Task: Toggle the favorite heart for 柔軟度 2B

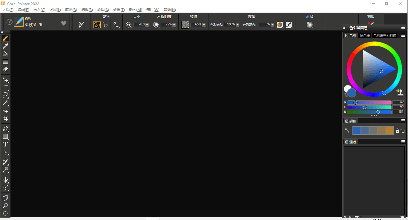Action: coord(64,23)
